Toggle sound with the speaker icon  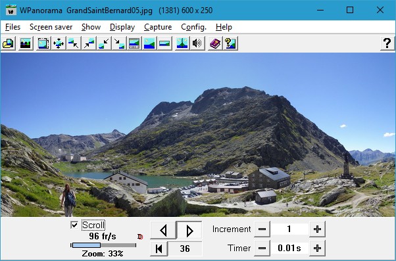point(197,43)
